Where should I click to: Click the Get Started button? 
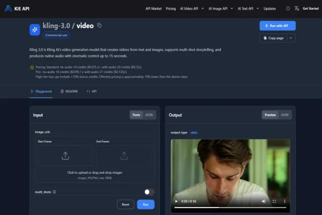click(310, 9)
